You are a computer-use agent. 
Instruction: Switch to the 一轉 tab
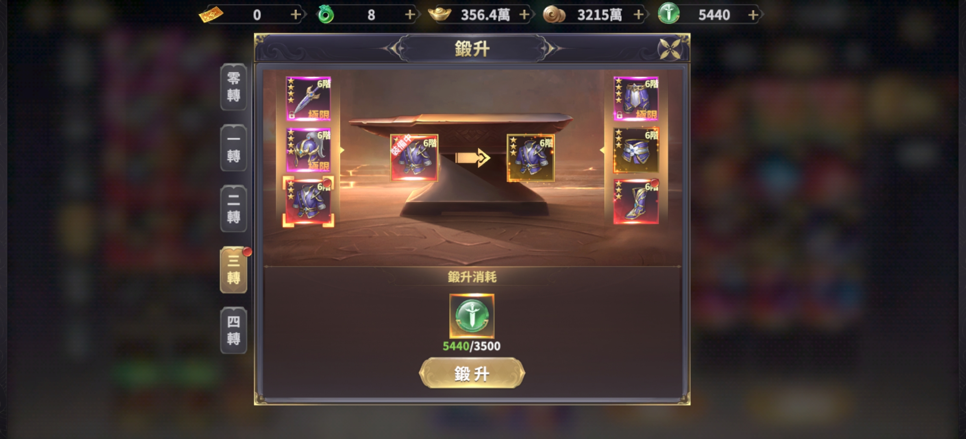[x=233, y=148]
